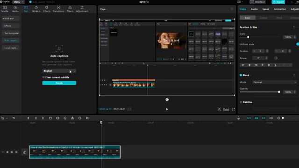Click the Split clip tool
Viewport: 299px width, 168px height.
(28, 118)
